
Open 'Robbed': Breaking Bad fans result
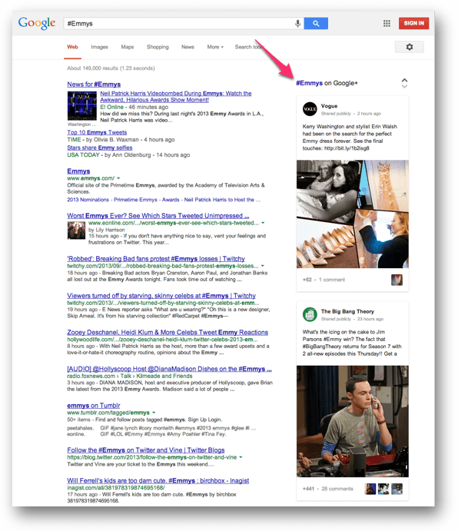coord(156,259)
